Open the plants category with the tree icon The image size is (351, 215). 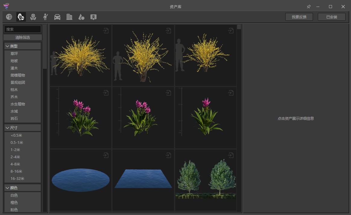pos(21,17)
